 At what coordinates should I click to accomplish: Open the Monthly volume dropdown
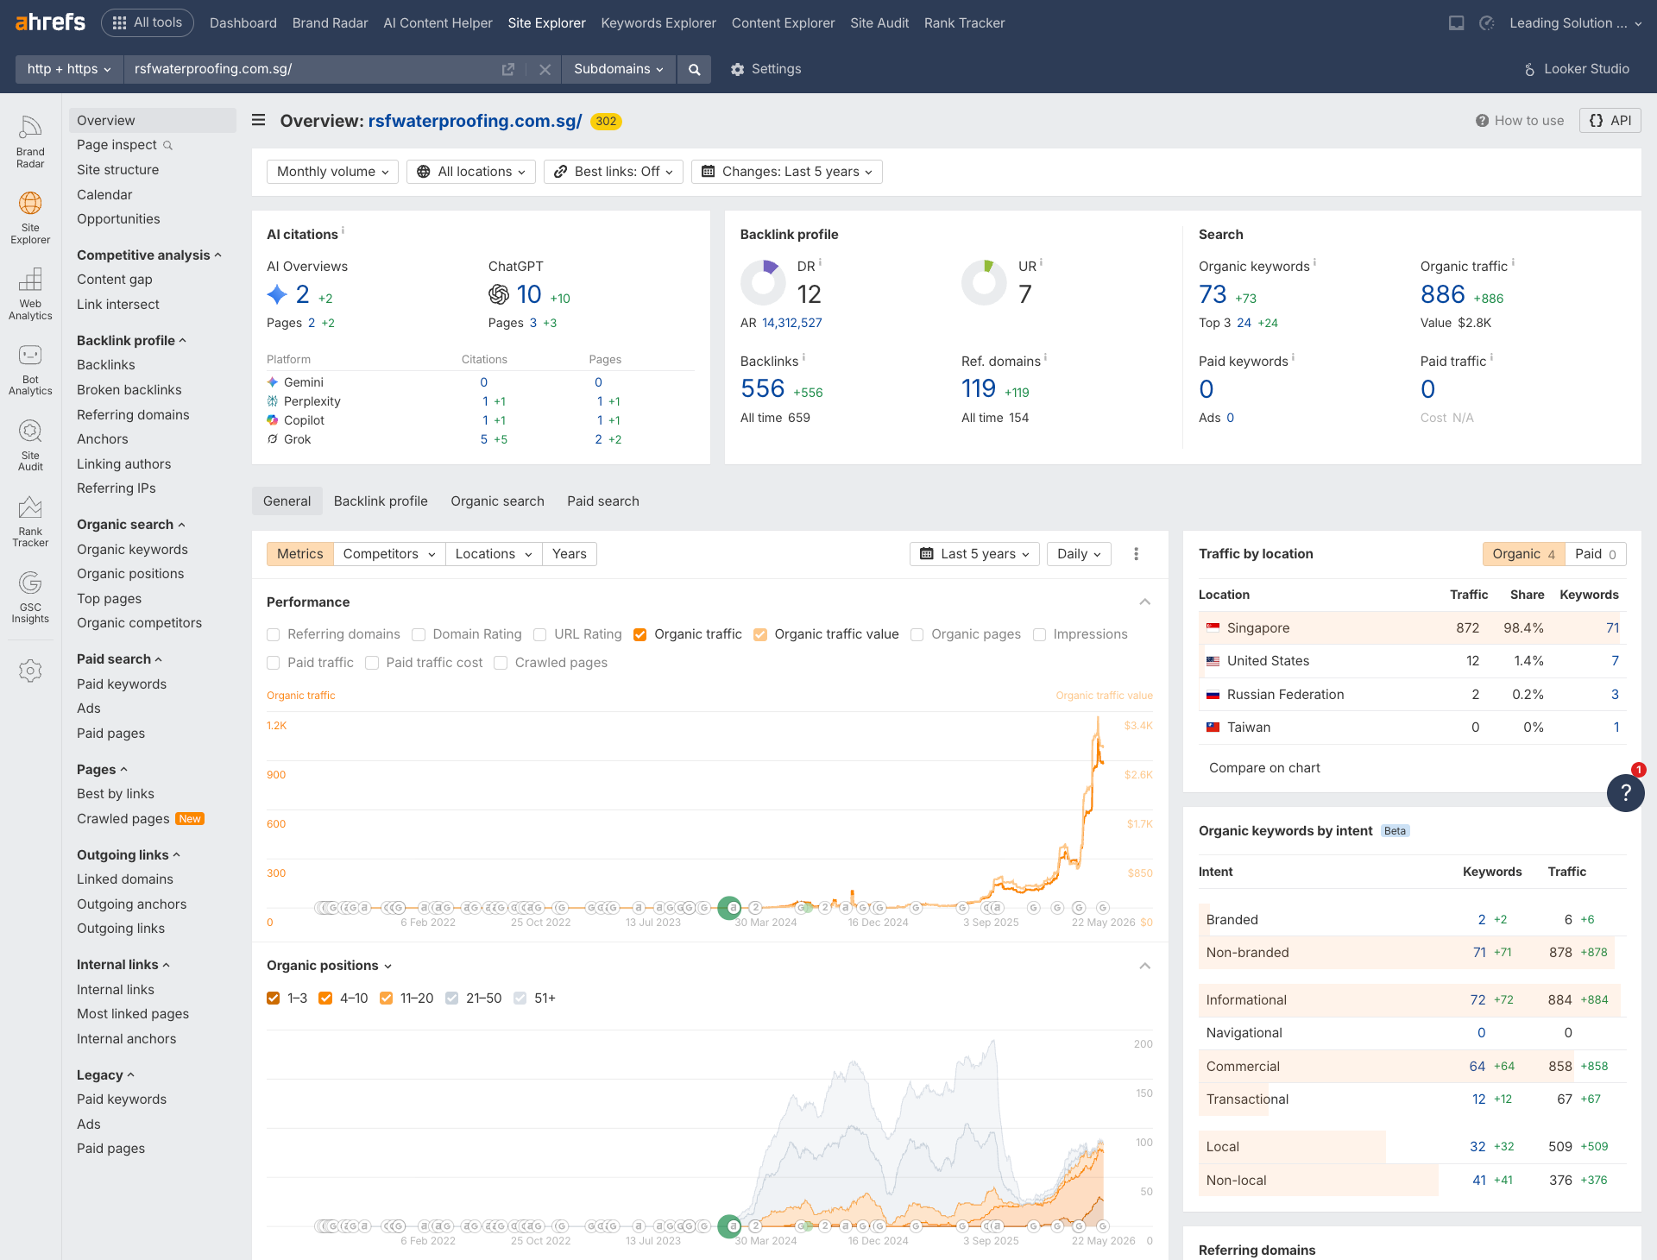[x=332, y=172]
